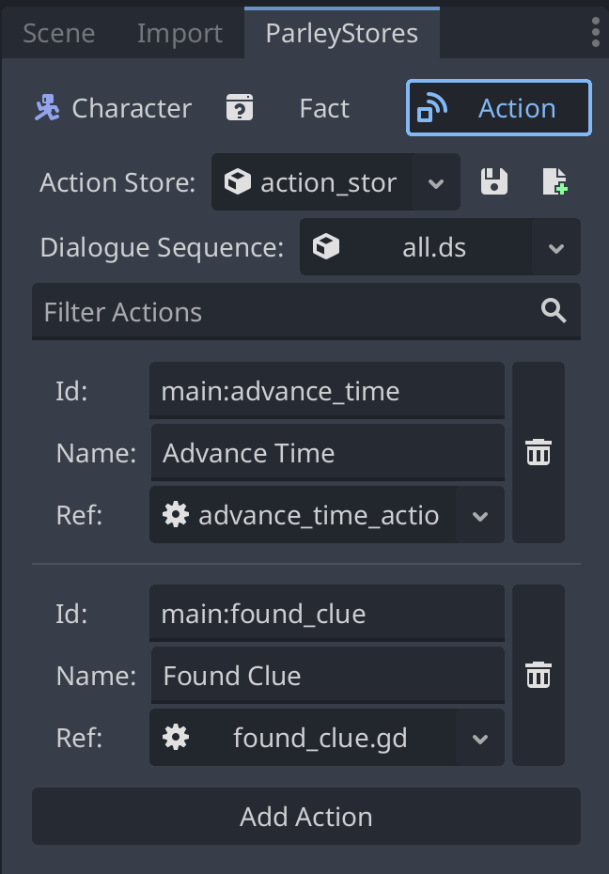Click the Action broadcast icon
Viewport: 609px width, 874px height.
432,108
